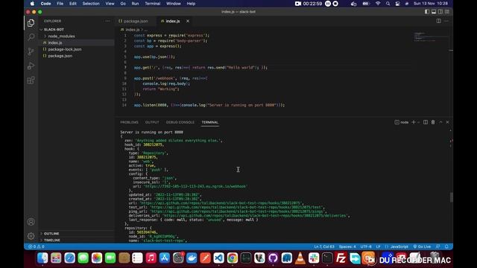This screenshot has width=477, height=268.
Task: Kill terminal with trash icon
Action: [433, 122]
